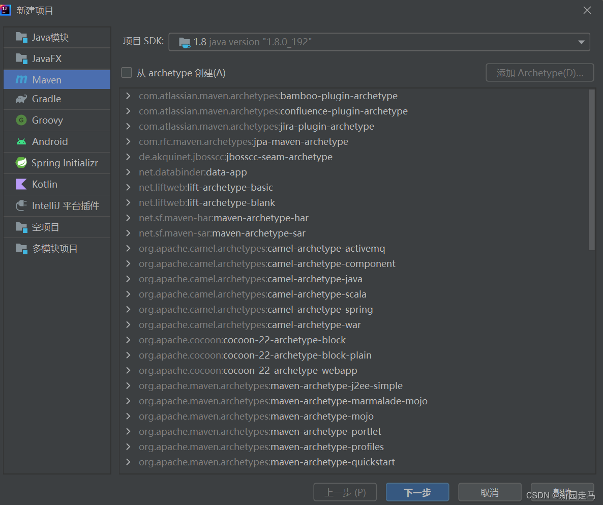The image size is (603, 505).
Task: Select maven-archetype-j2ee-simple row
Action: 354,386
